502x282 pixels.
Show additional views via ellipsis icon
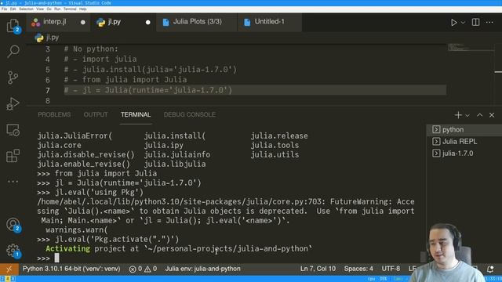13,182
